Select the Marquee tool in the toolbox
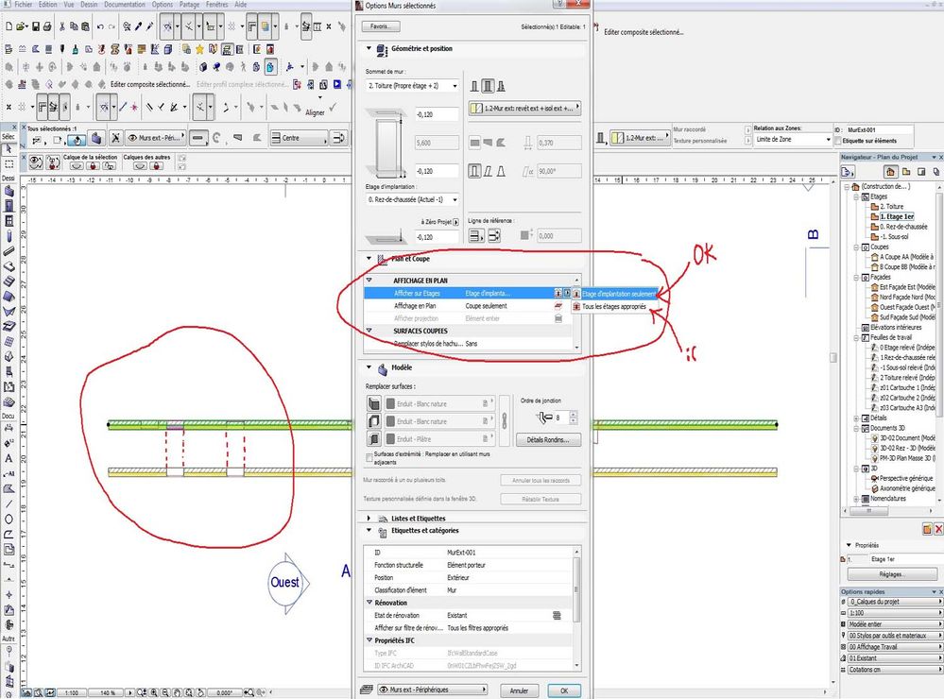The image size is (944, 699). (9, 163)
